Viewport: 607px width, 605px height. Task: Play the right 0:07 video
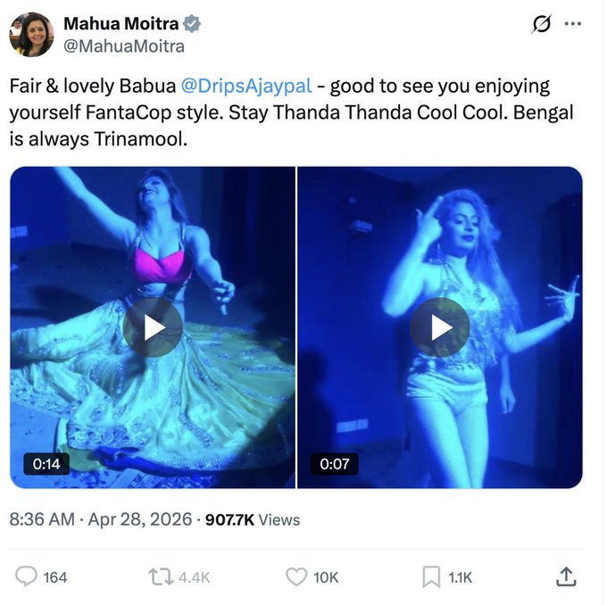(440, 327)
